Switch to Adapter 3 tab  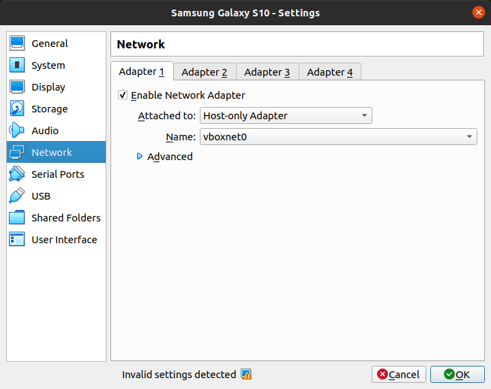(x=267, y=72)
